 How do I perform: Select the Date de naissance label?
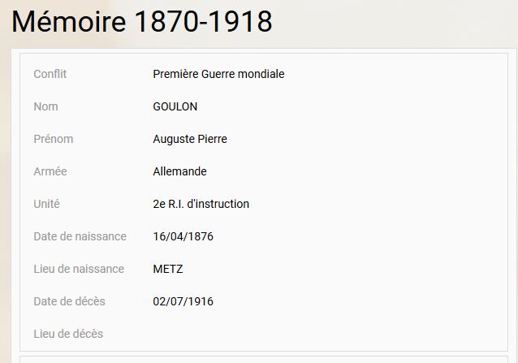coord(80,236)
